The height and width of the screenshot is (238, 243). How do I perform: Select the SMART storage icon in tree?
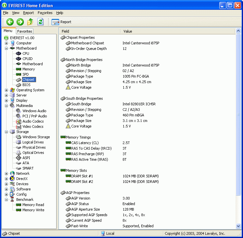tap(19, 168)
